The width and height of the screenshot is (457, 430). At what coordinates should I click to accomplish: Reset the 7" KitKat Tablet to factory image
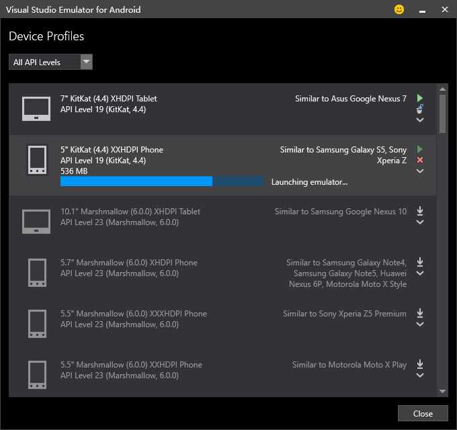[419, 110]
